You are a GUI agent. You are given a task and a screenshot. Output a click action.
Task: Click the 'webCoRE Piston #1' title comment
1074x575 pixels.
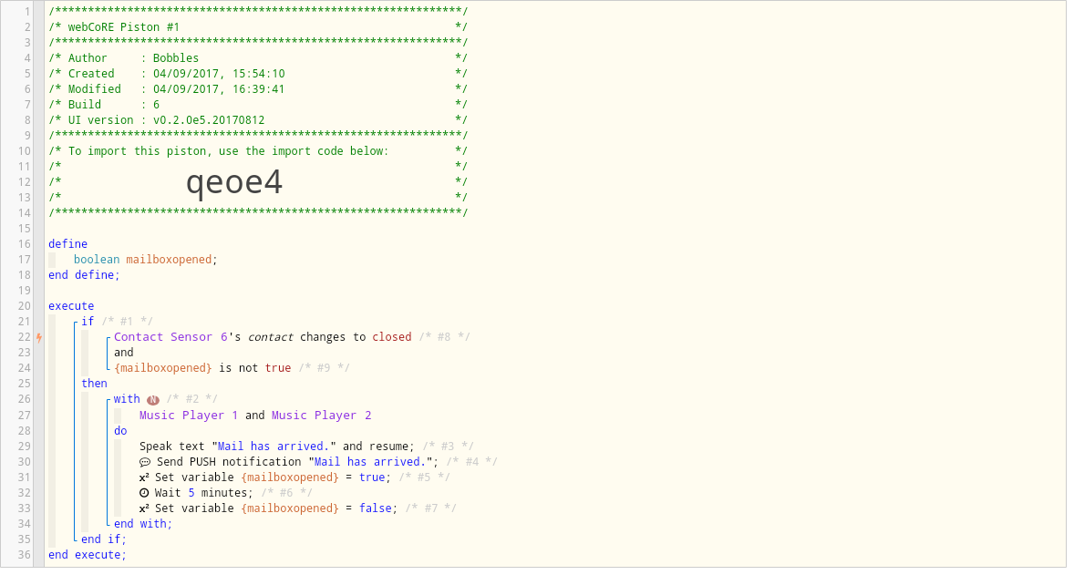123,27
